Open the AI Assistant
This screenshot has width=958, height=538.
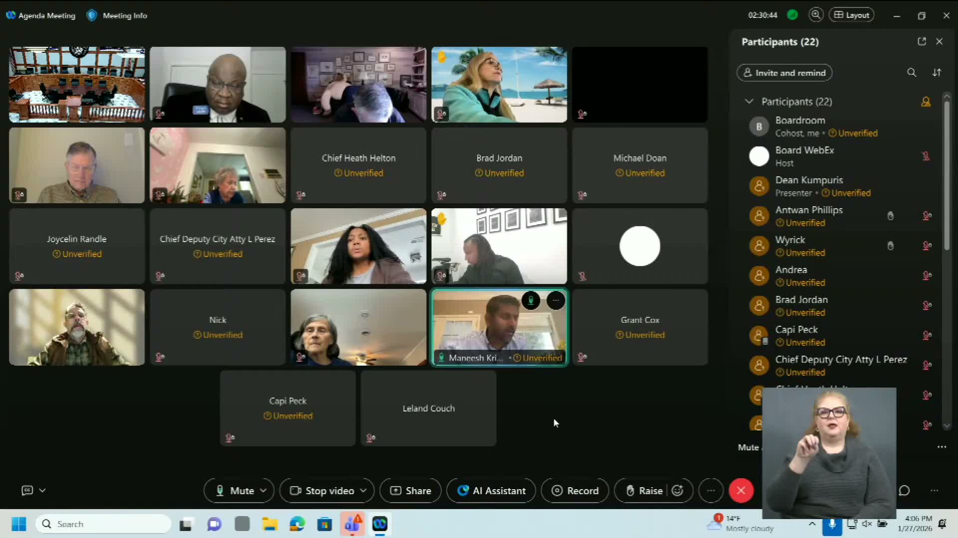pyautogui.click(x=491, y=491)
